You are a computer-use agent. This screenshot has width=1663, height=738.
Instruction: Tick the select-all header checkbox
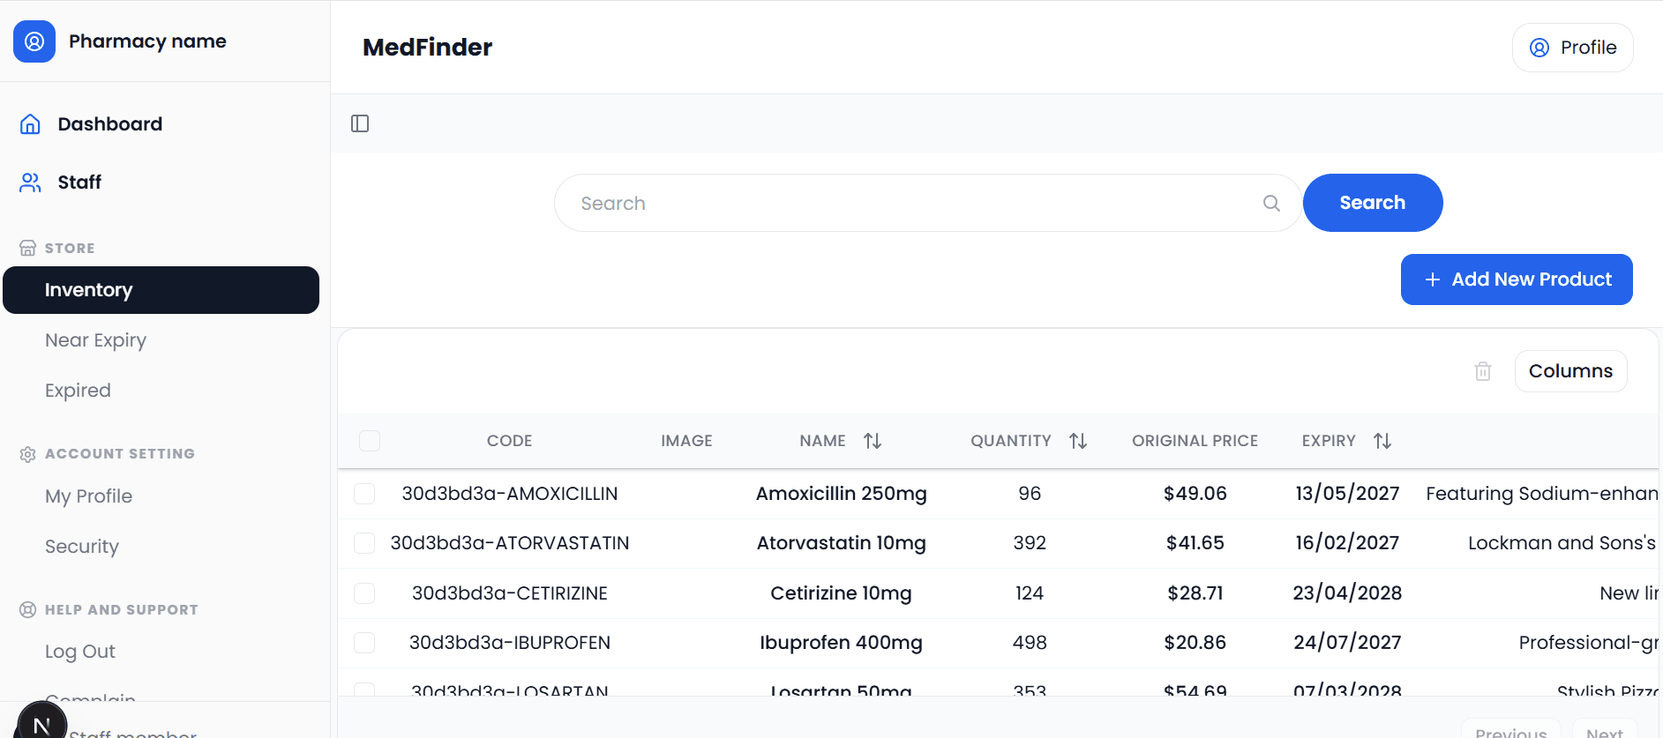[370, 441]
